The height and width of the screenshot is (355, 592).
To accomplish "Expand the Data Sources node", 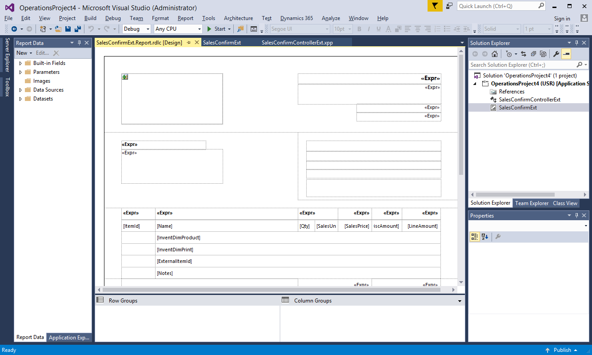I will coord(20,90).
